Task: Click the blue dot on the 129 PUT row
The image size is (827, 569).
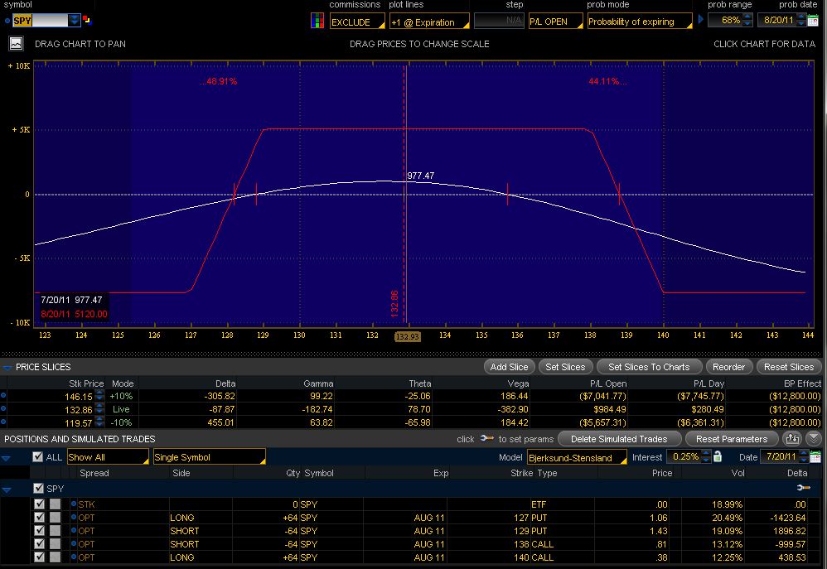Action: pos(74,530)
